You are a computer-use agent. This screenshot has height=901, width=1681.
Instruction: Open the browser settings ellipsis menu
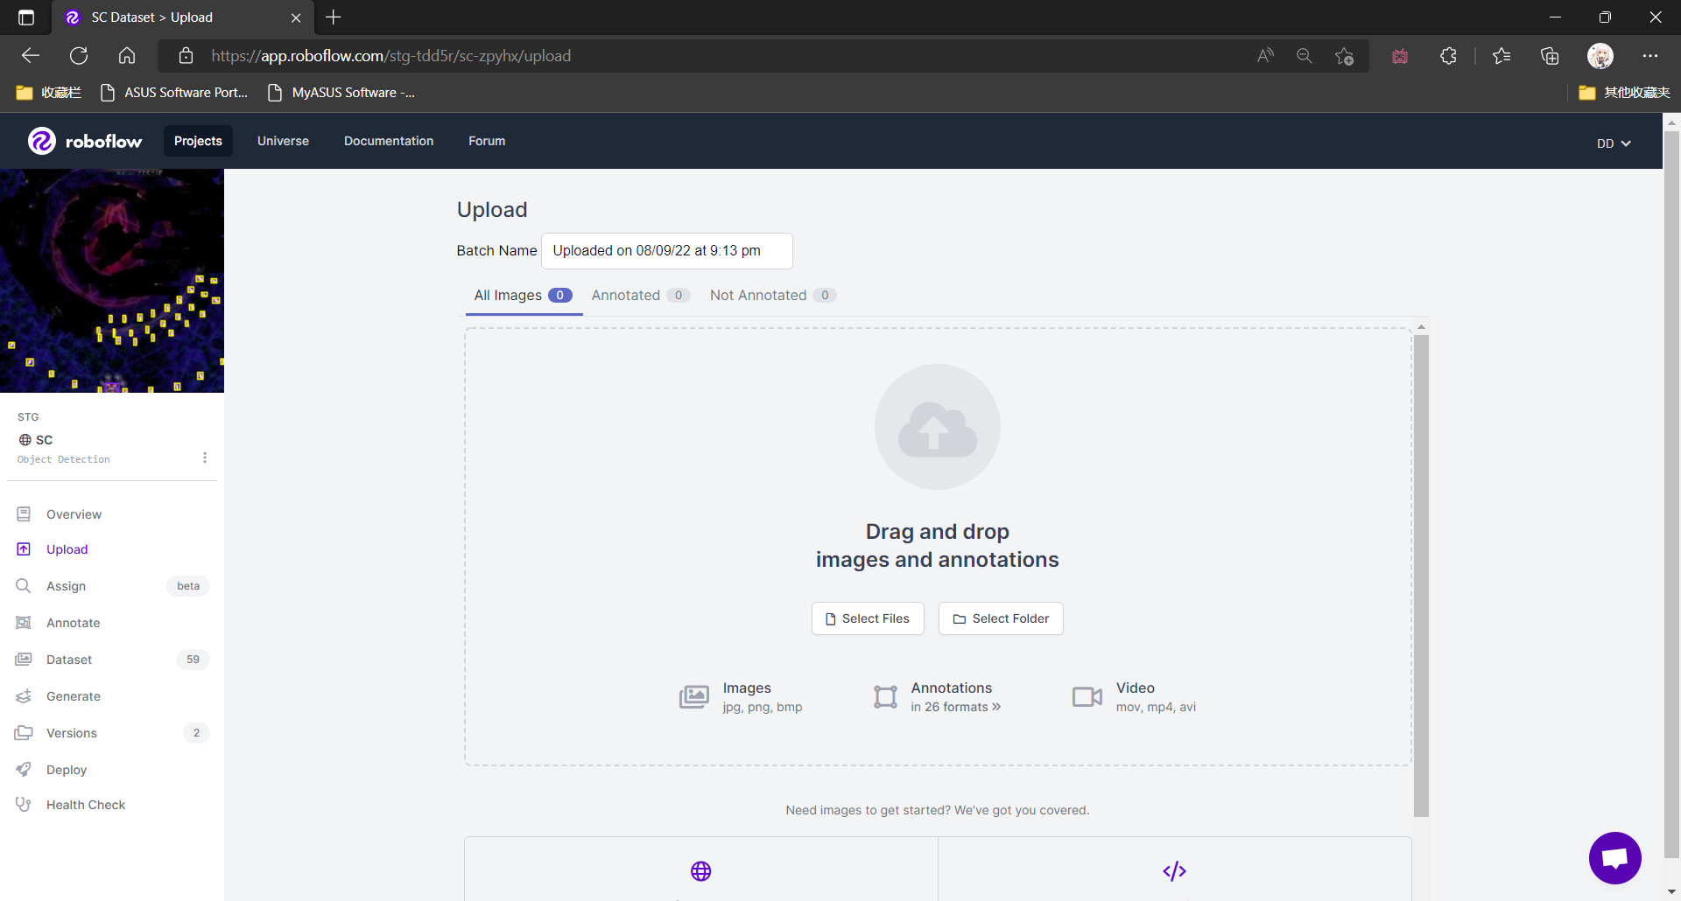[1652, 55]
